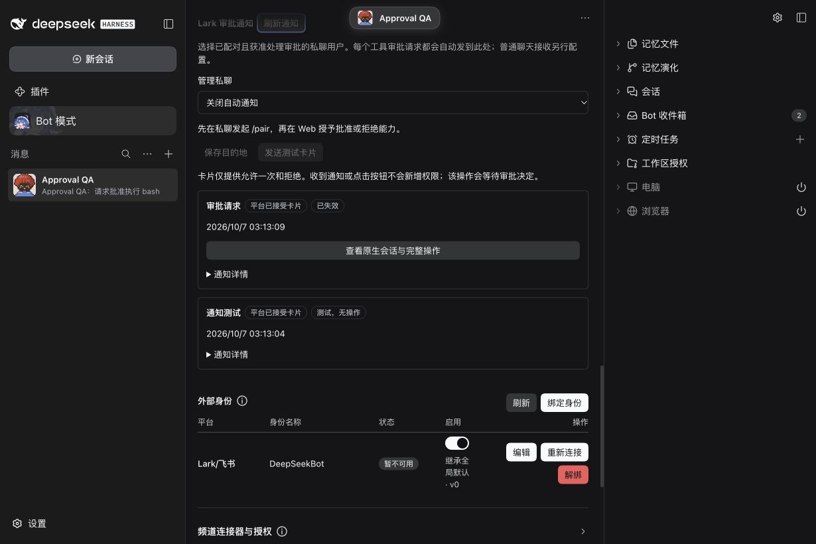This screenshot has width=816, height=544.
Task: Open 设置 settings at sidebar bottom
Action: [x=30, y=523]
